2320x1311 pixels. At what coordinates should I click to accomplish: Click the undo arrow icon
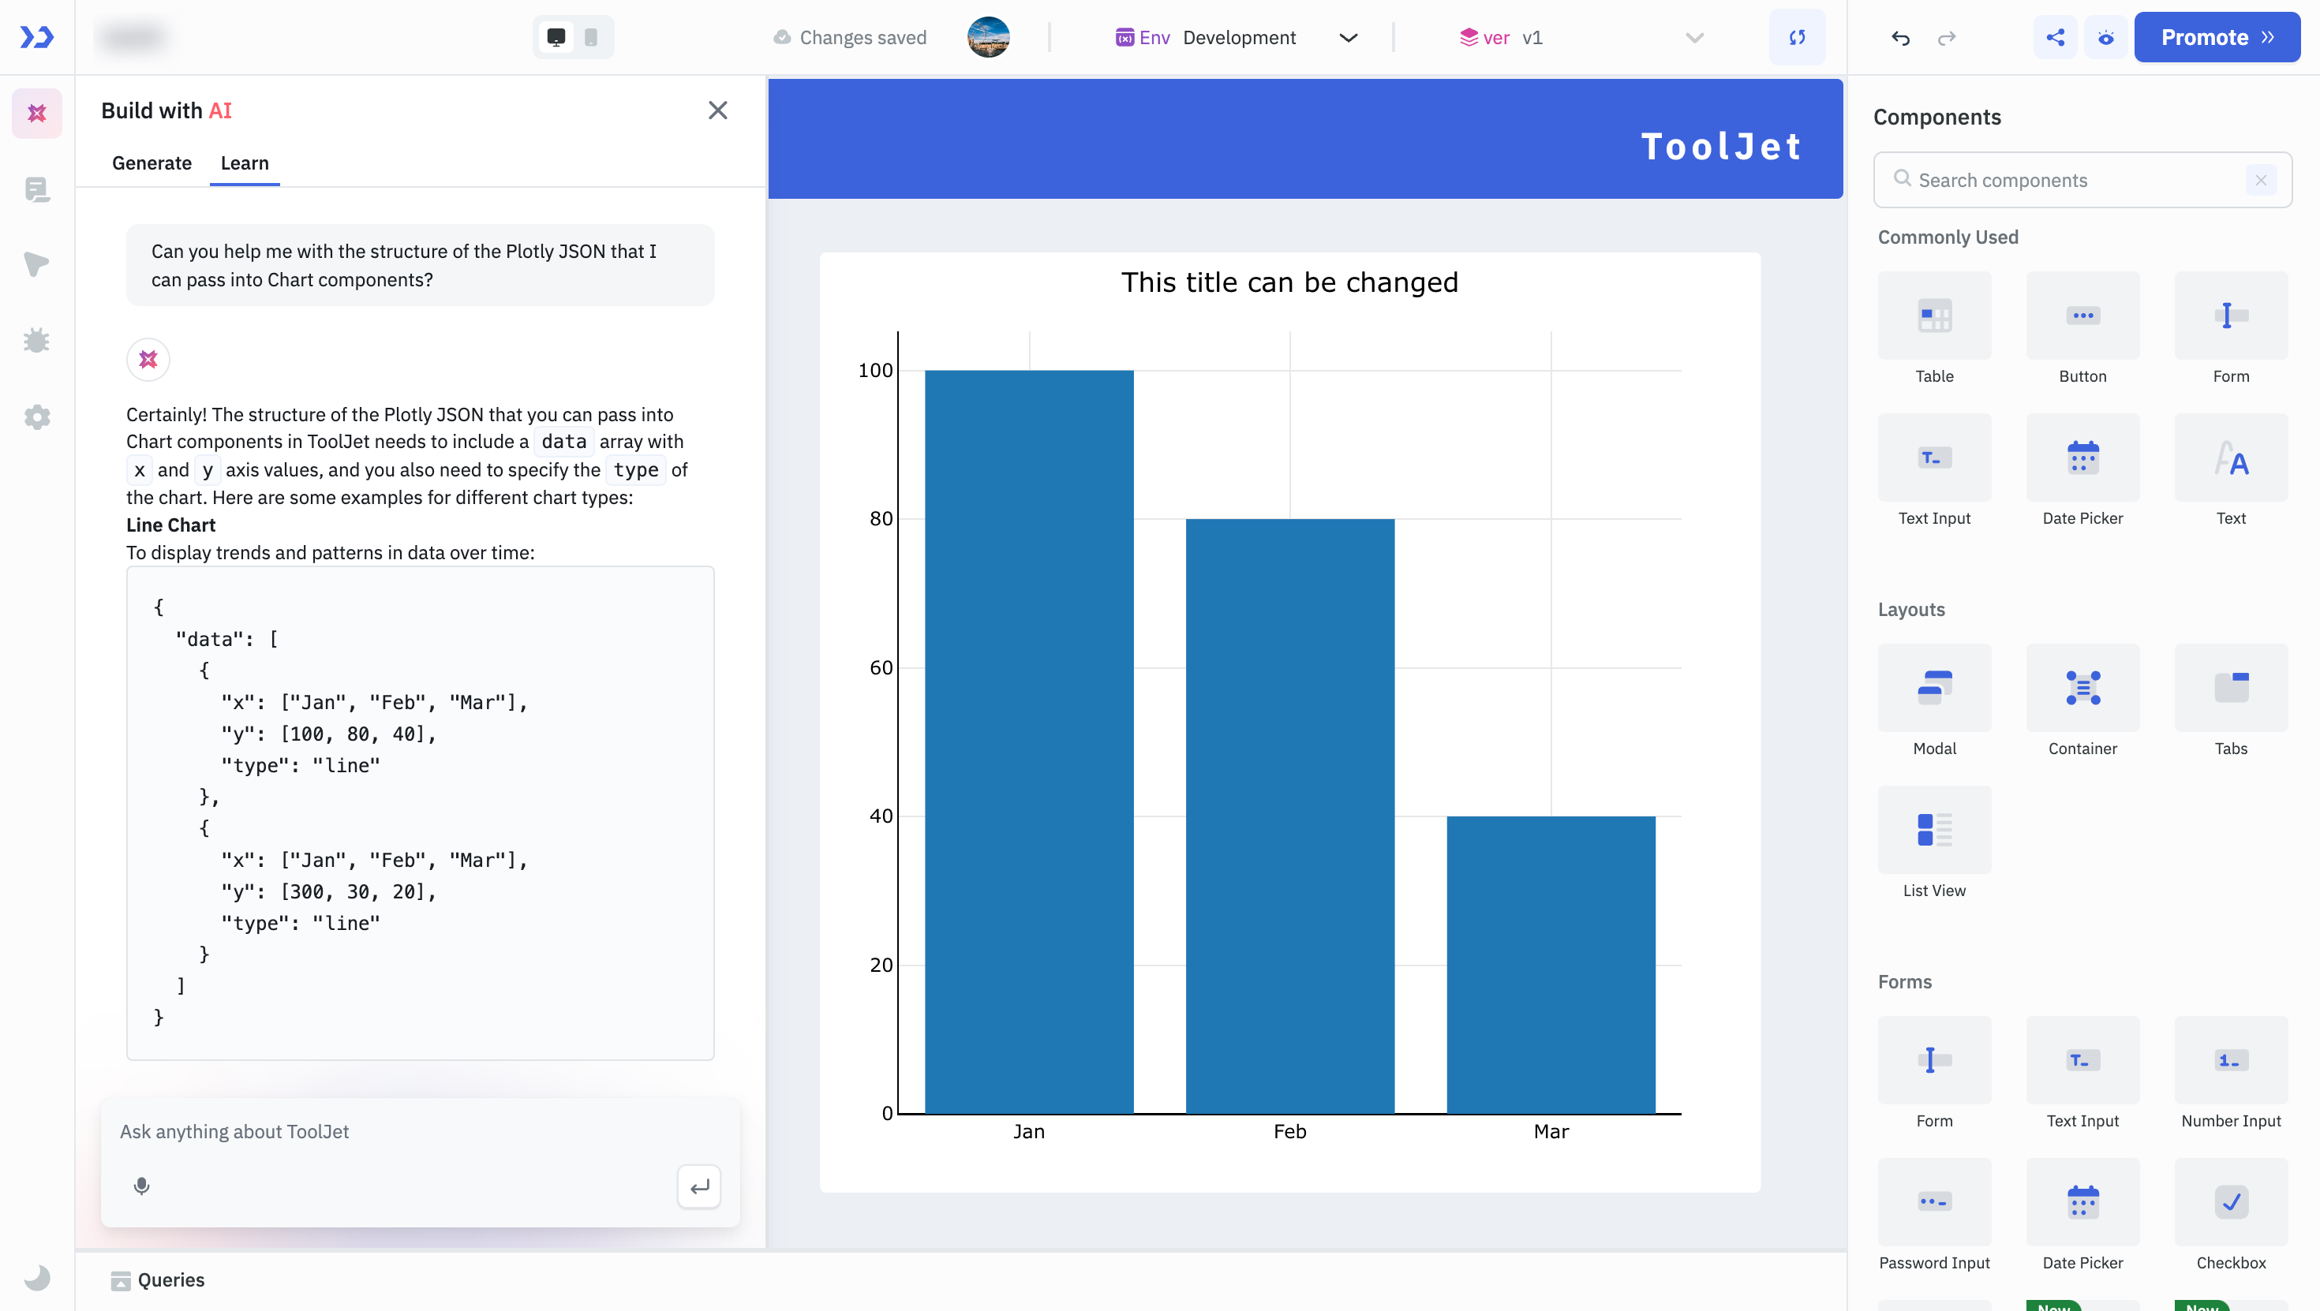click(x=1900, y=38)
